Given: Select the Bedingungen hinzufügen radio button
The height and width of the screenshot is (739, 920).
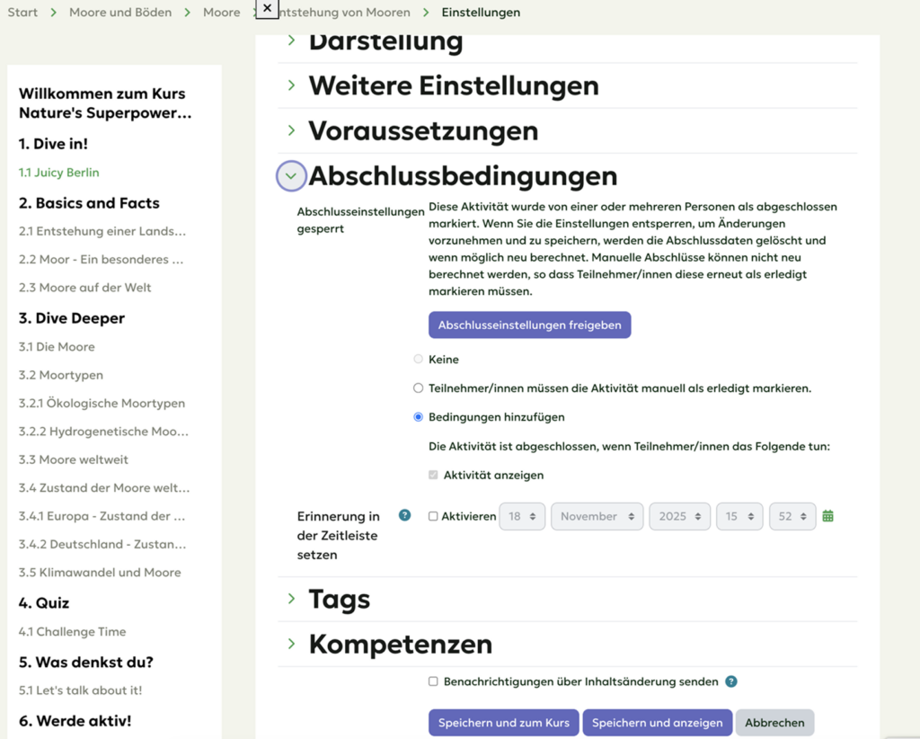Looking at the screenshot, I should click(x=418, y=417).
